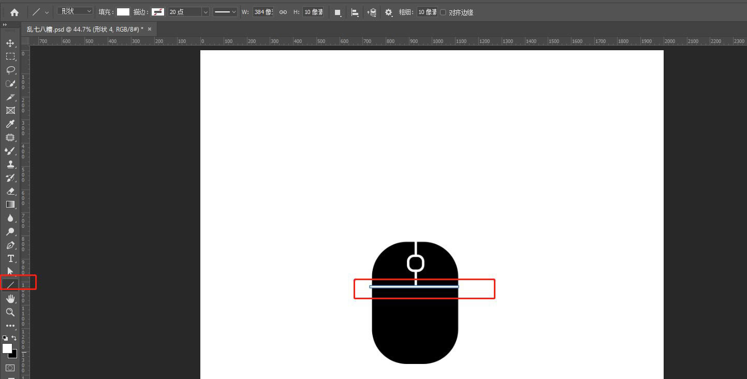Select the Rectangular Marquee tool
This screenshot has width=747, height=379.
coord(10,56)
